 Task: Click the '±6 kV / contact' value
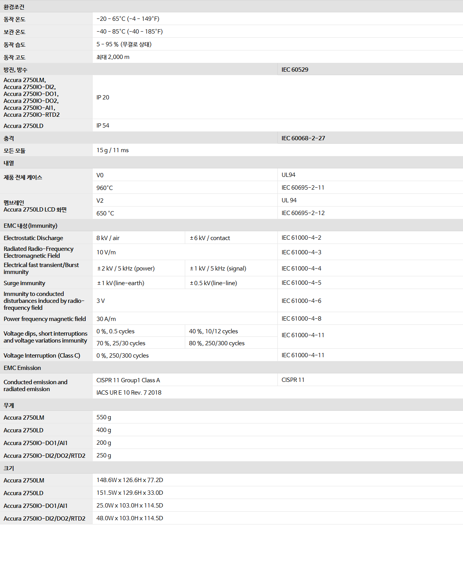coord(210,238)
